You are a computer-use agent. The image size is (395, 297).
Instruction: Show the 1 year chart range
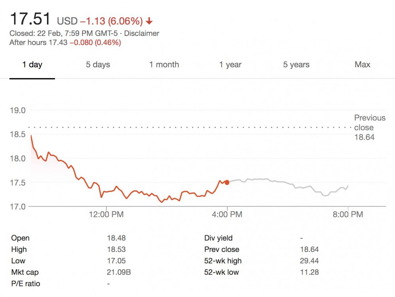pyautogui.click(x=230, y=65)
